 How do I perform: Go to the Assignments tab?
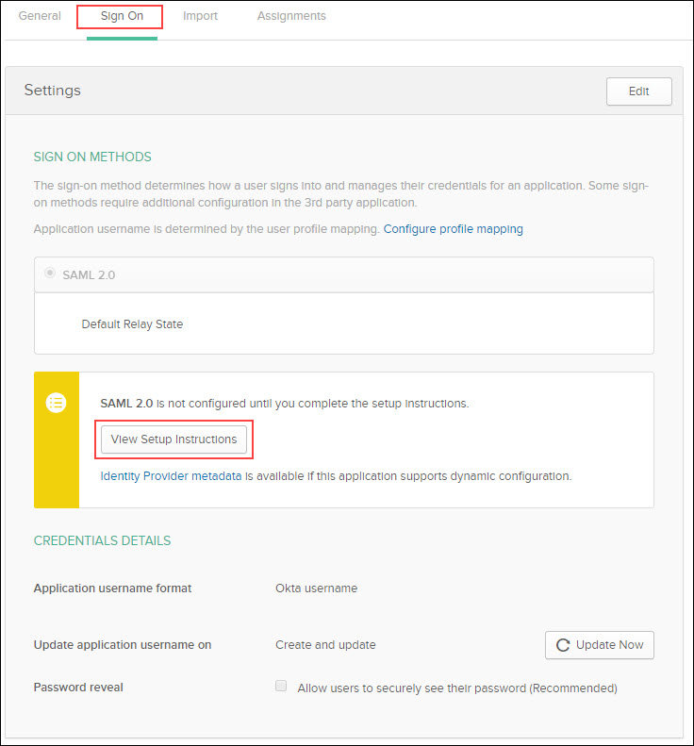291,16
